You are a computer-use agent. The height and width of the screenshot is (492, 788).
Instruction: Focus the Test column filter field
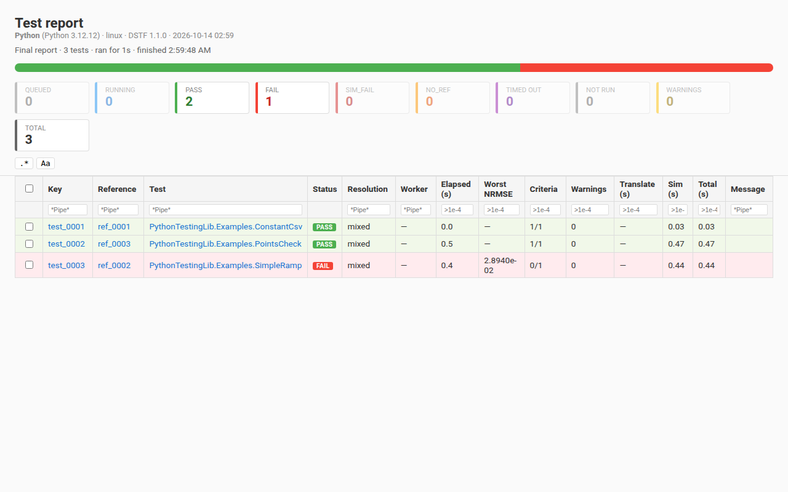[x=225, y=210]
